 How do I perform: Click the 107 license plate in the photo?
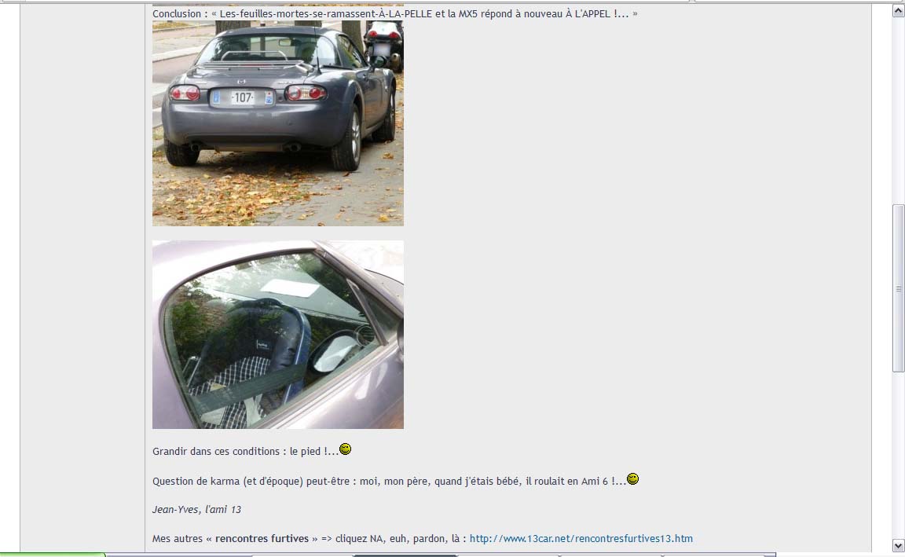click(242, 98)
